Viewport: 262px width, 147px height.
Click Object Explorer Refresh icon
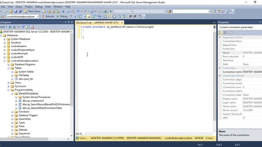click(x=28, y=27)
